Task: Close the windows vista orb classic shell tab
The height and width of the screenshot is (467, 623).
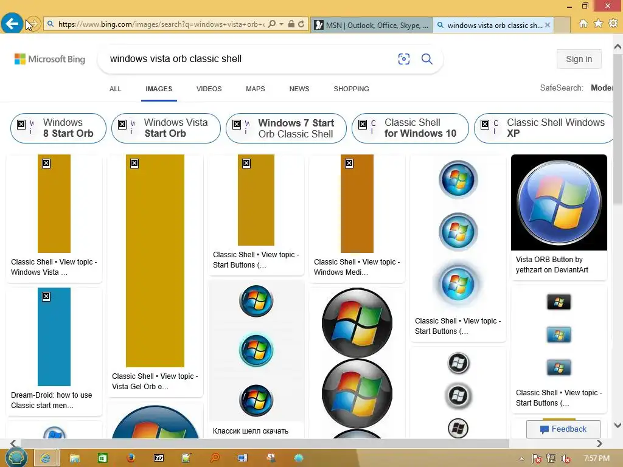Action: click(548, 25)
